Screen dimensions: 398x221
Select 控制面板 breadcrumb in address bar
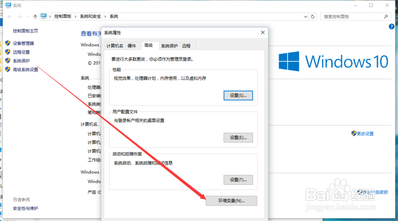63,16
